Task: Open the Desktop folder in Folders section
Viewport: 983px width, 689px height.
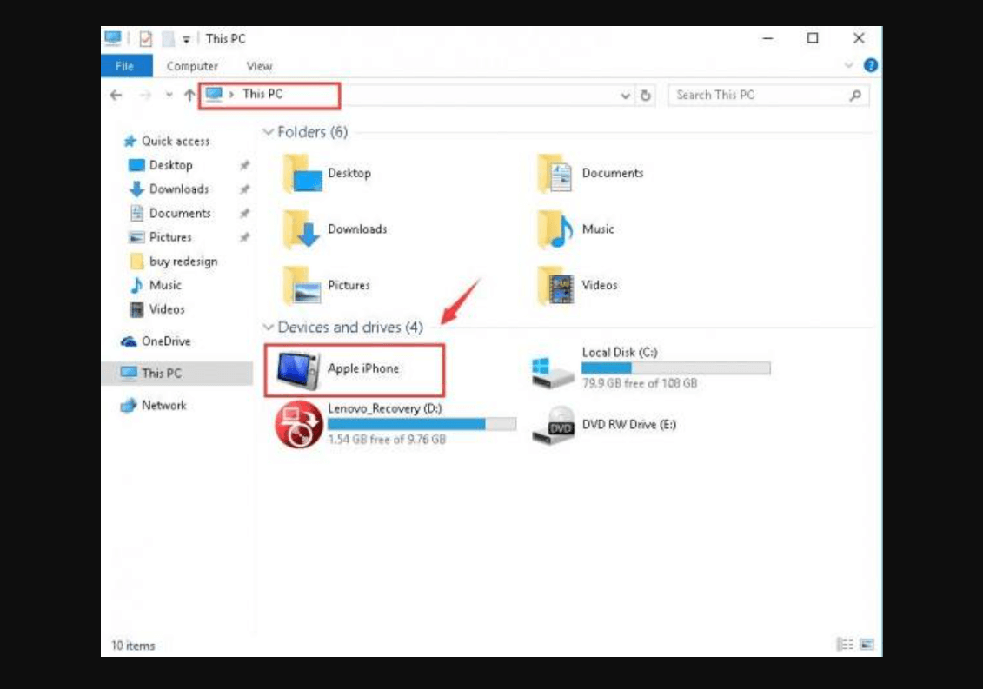Action: pyautogui.click(x=328, y=173)
